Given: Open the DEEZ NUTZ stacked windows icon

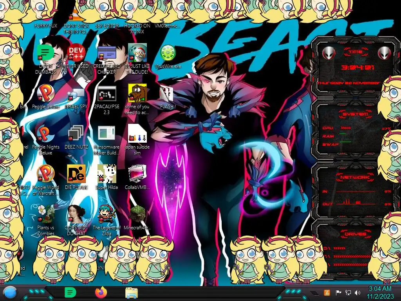Looking at the screenshot, I should click(76, 133).
